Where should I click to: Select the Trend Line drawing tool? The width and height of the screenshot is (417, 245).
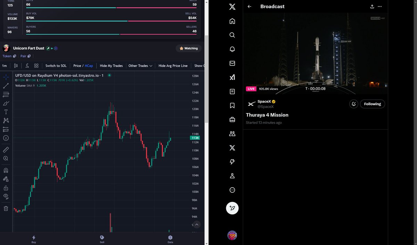click(x=6, y=86)
